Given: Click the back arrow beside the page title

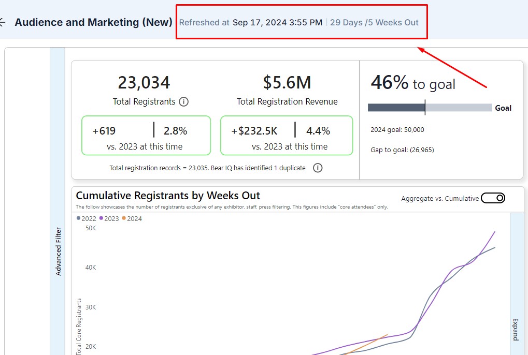Looking at the screenshot, I should coord(2,22).
